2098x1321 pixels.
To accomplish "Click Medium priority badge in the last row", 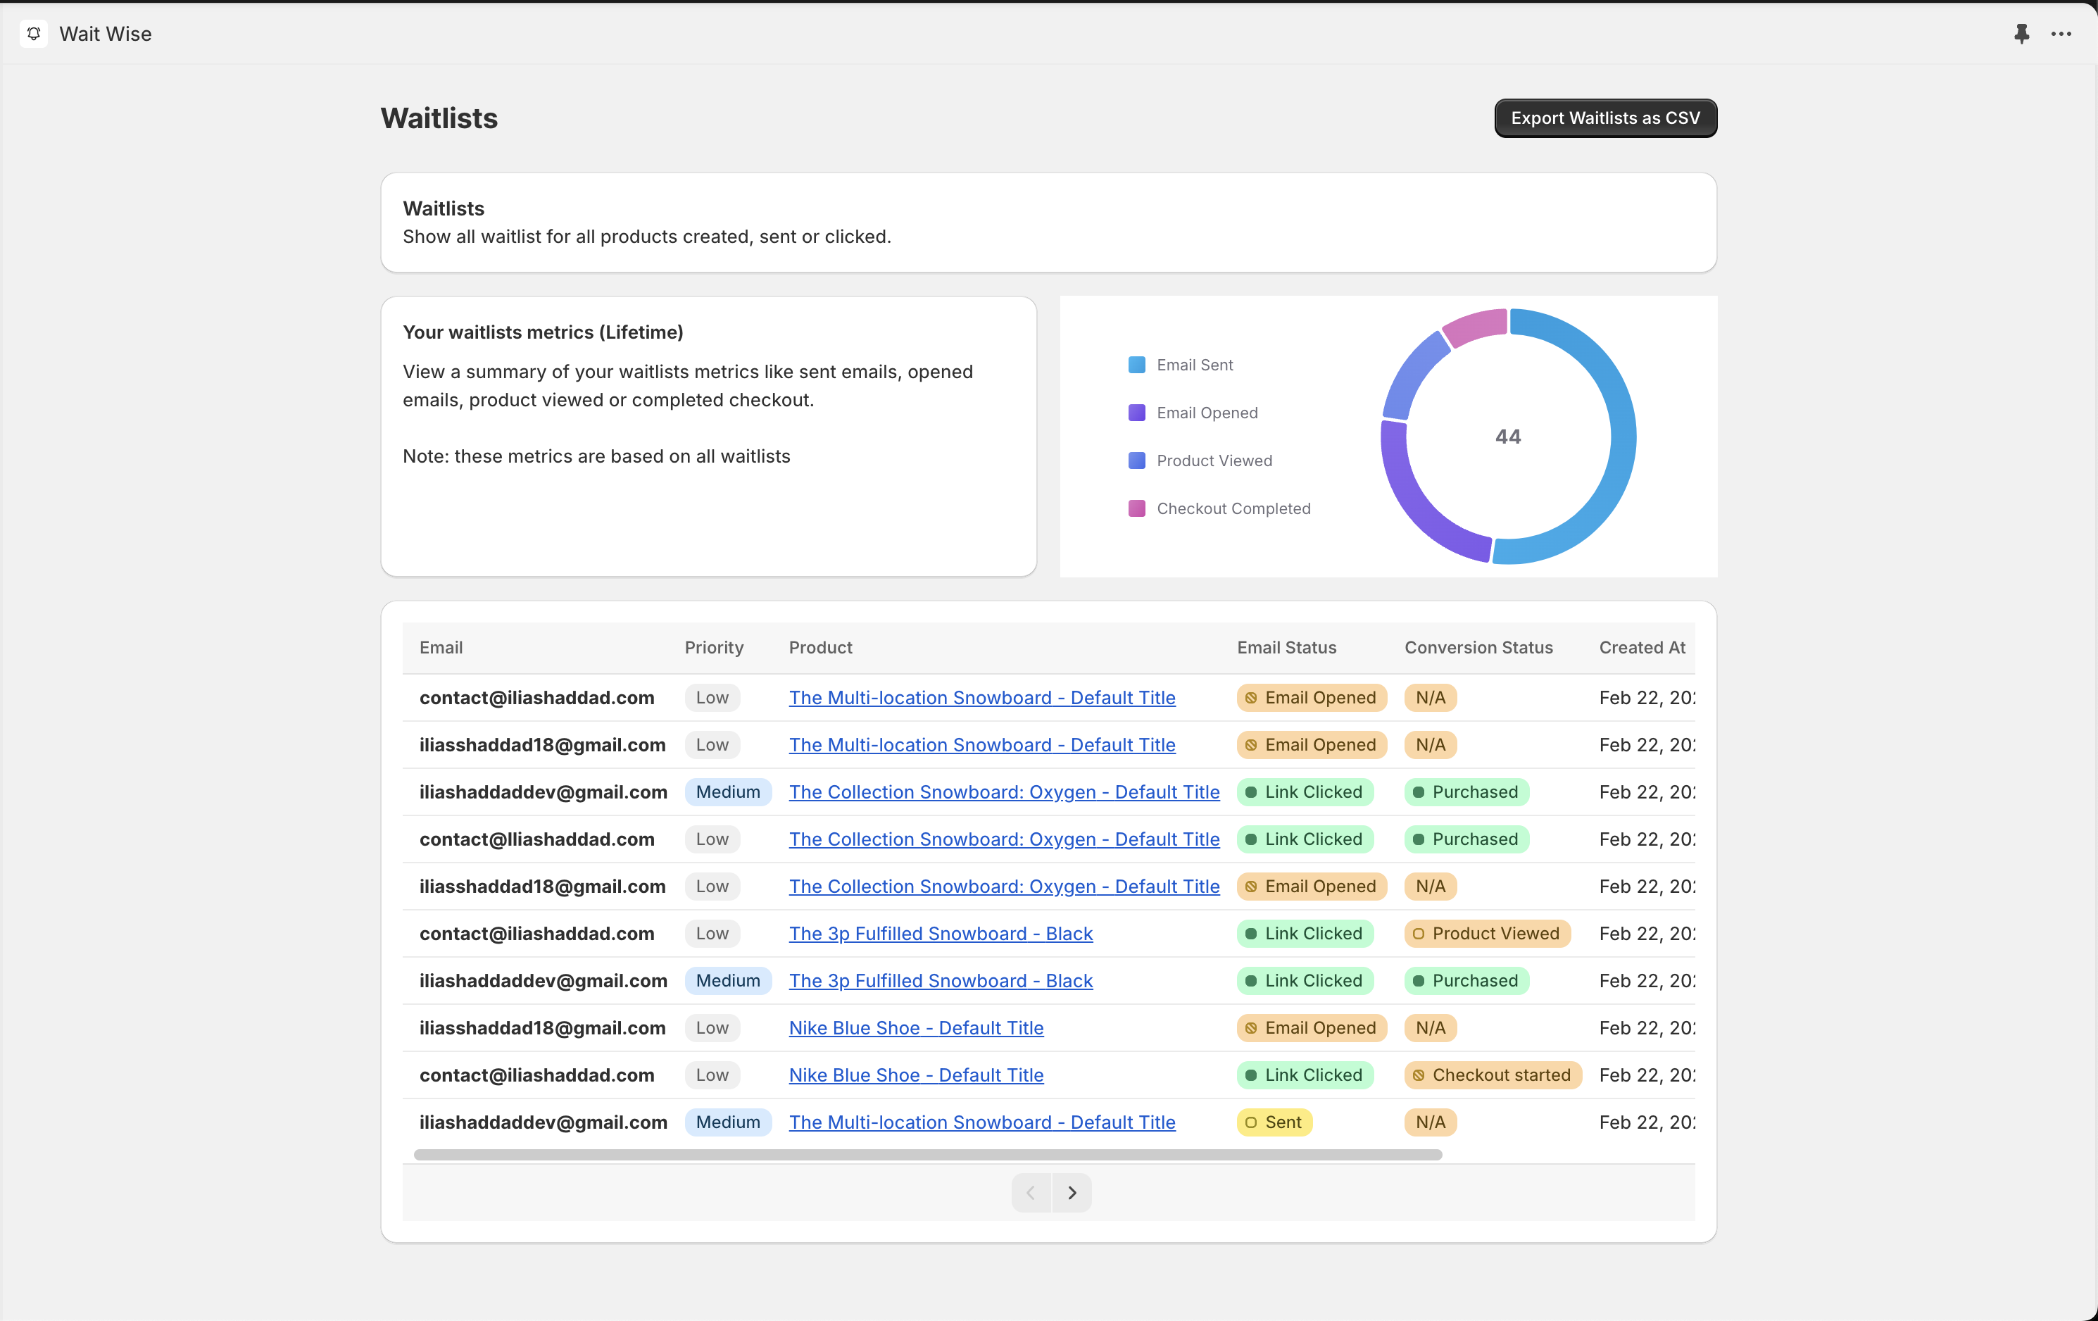I will 727,1122.
